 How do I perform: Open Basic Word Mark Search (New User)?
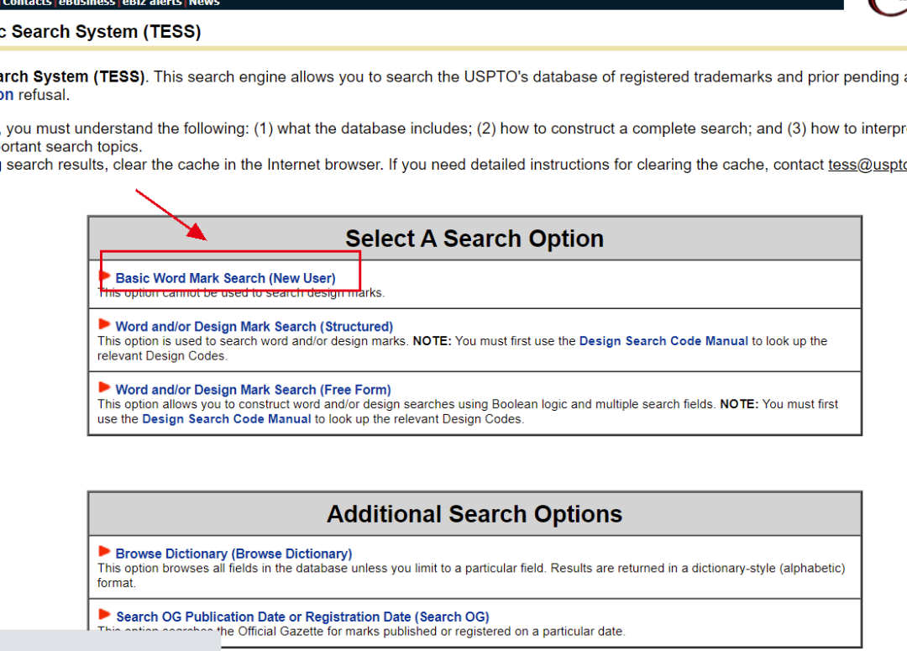pos(225,278)
